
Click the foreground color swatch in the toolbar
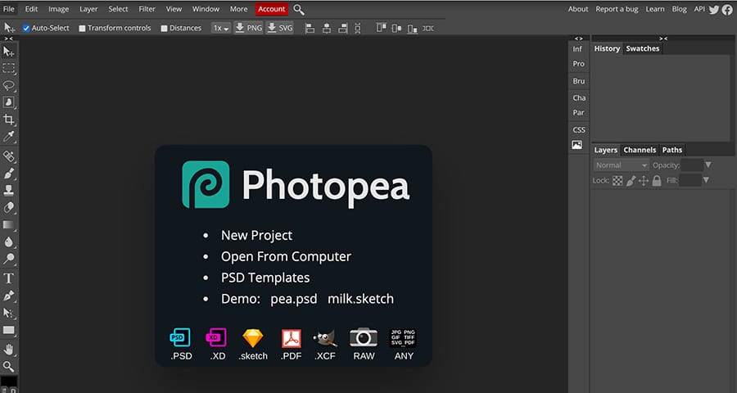click(8, 382)
